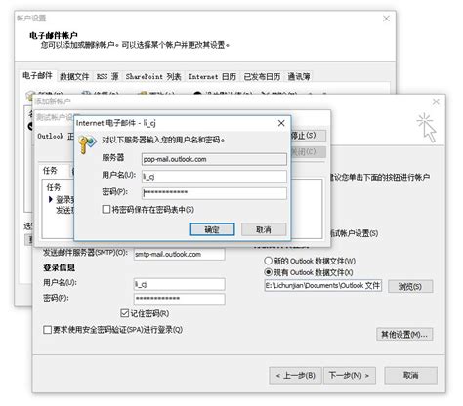463x406 pixels.
Task: Click the cursor starburst icon in wizard
Action: tap(427, 128)
